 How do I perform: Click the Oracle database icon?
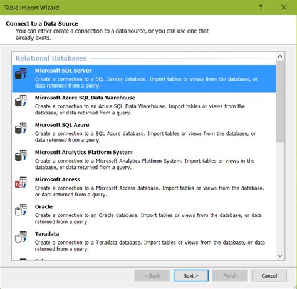tap(21, 210)
